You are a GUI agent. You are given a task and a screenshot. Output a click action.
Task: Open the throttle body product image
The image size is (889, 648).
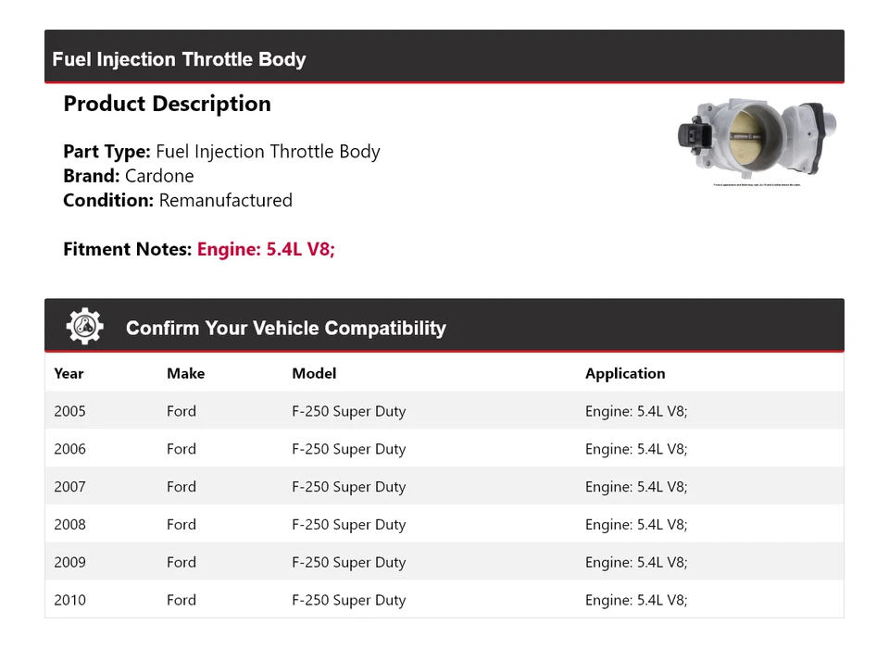pos(757,139)
